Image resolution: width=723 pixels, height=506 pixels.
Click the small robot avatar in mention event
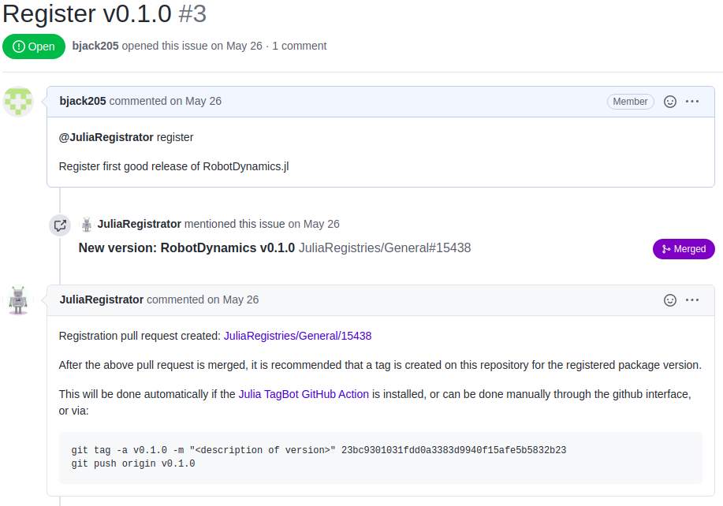click(x=87, y=225)
